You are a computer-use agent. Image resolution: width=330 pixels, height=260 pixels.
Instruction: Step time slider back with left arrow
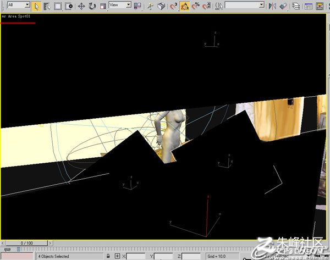point(3,243)
